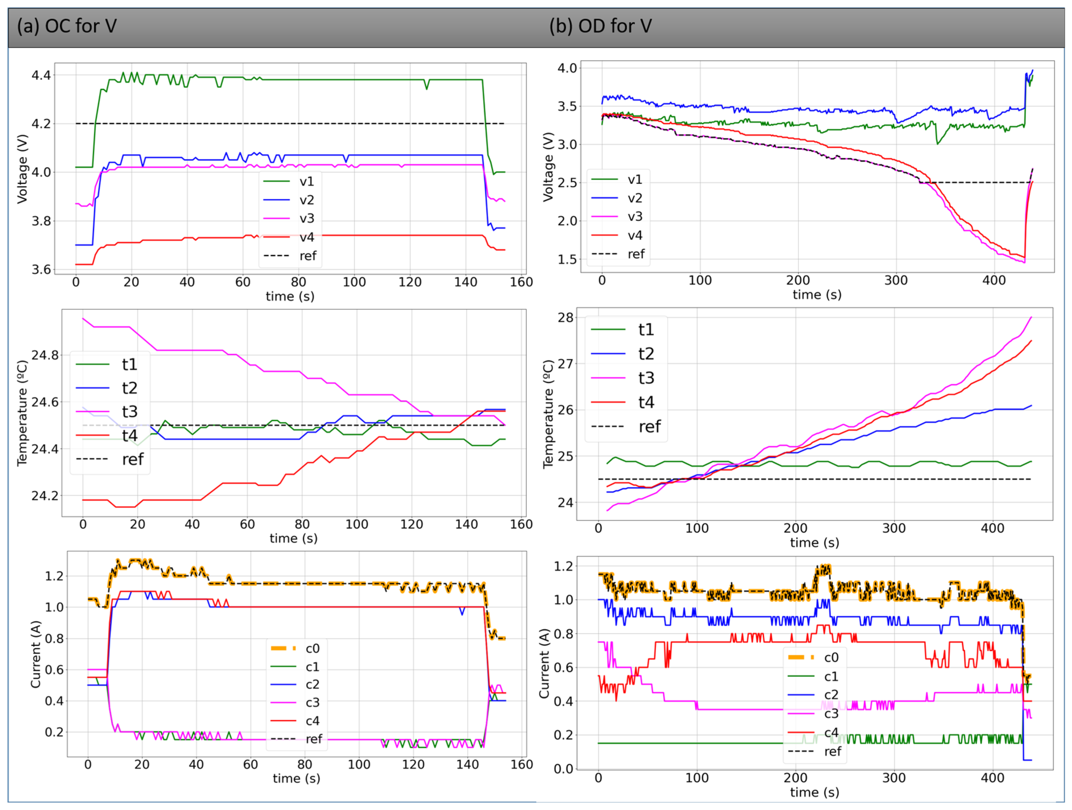
Task: Click v1 legend entry in OC voltage plot
Action: pyautogui.click(x=289, y=181)
